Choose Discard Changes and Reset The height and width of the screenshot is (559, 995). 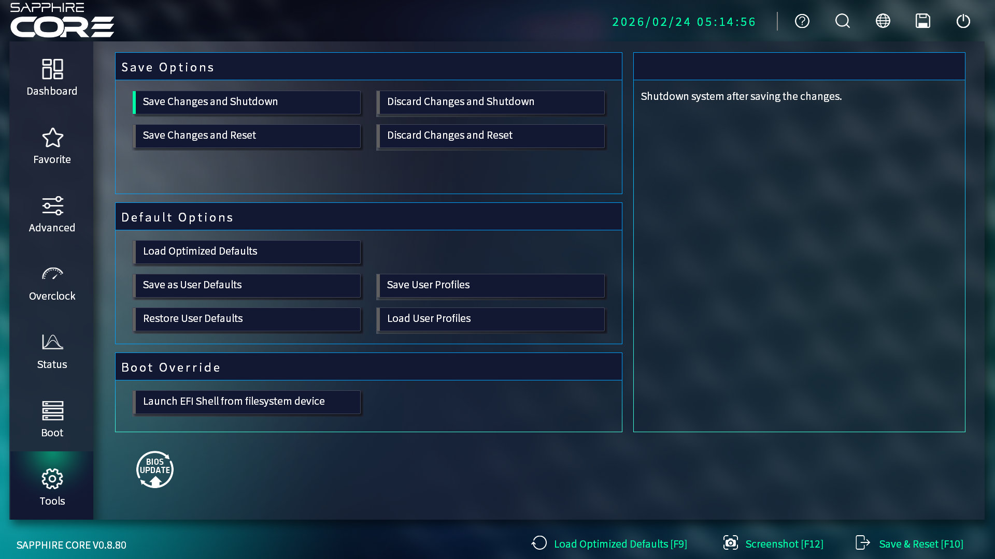[490, 136]
